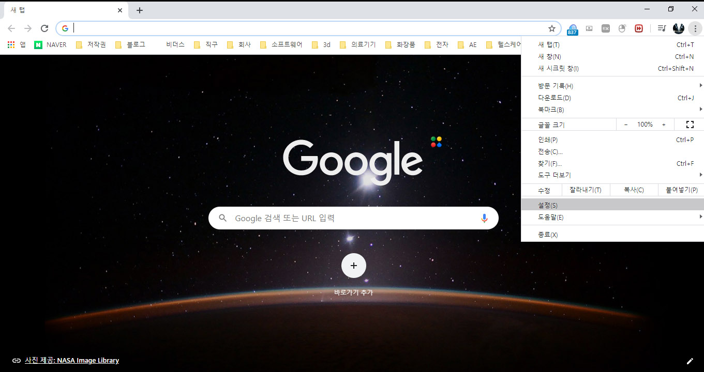Open the 소프트웨어 bookmark folder
Screen dimensions: 704x372
[281, 45]
